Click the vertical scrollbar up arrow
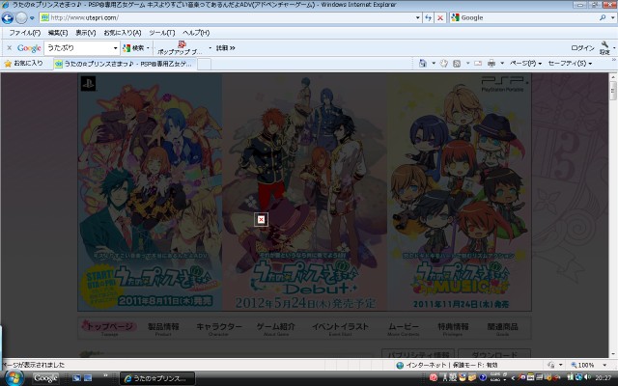Image resolution: width=618 pixels, height=386 pixels. click(613, 76)
